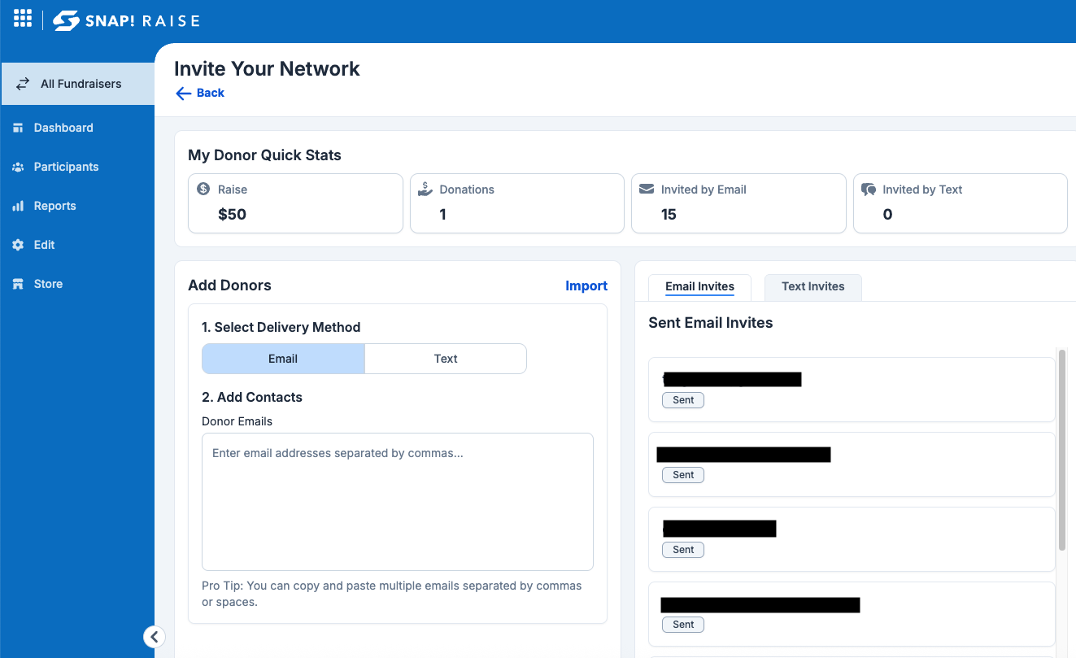Click the Import link in Add Donors
The height and width of the screenshot is (658, 1076).
click(586, 285)
